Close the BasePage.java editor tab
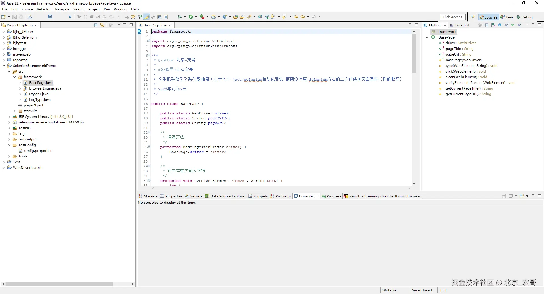The image size is (544, 294). pos(171,25)
